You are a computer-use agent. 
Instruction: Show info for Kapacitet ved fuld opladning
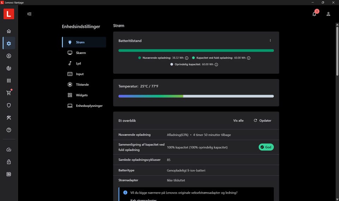[x=249, y=58]
